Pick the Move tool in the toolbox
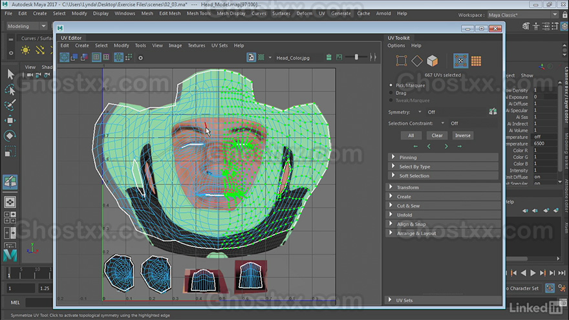The width and height of the screenshot is (569, 320). pyautogui.click(x=10, y=120)
